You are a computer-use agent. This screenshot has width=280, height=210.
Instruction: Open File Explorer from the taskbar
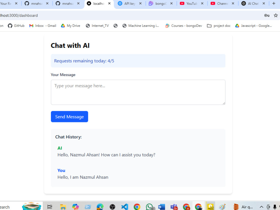coord(63,207)
